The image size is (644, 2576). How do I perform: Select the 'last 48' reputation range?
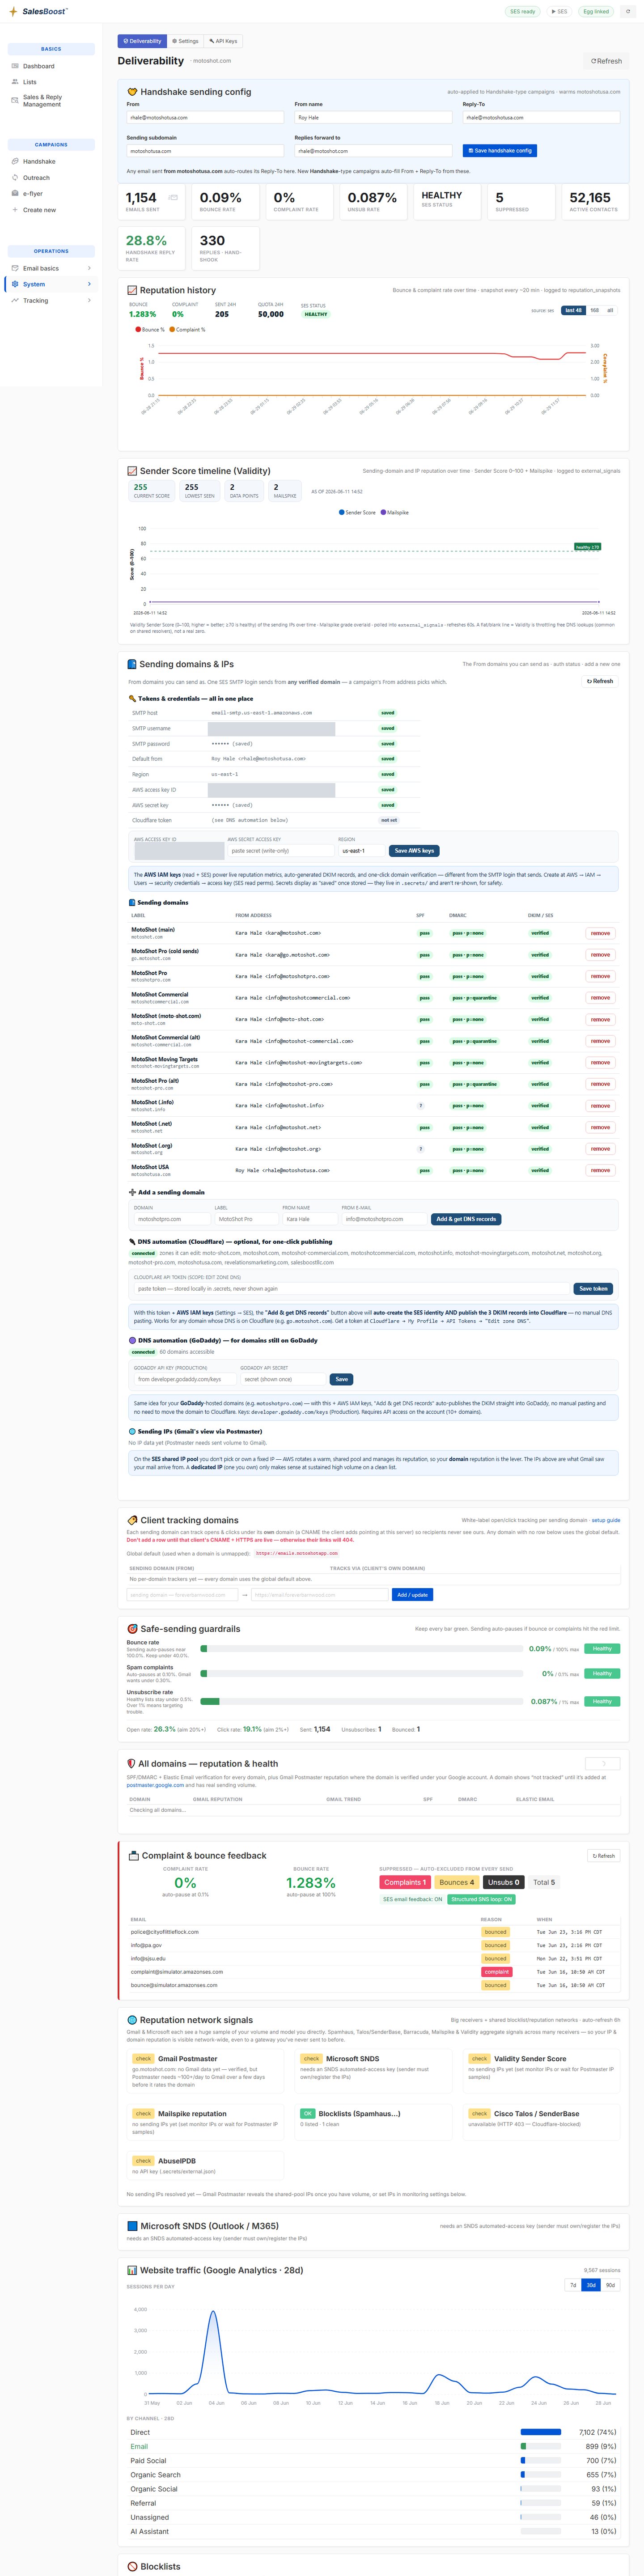[573, 310]
